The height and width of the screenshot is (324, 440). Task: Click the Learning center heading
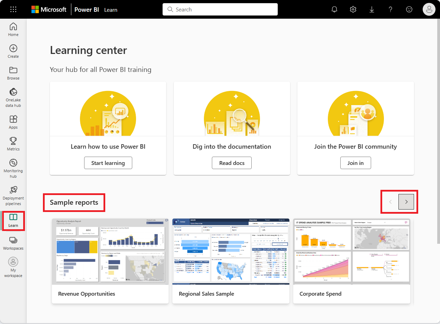(x=88, y=50)
